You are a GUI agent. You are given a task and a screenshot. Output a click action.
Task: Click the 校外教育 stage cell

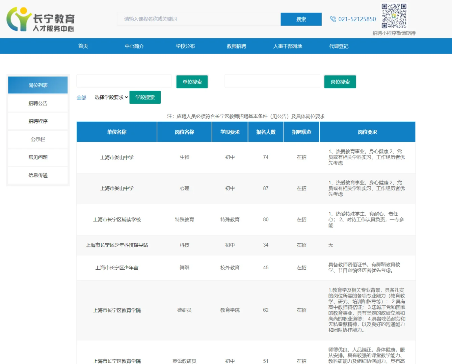(230, 268)
